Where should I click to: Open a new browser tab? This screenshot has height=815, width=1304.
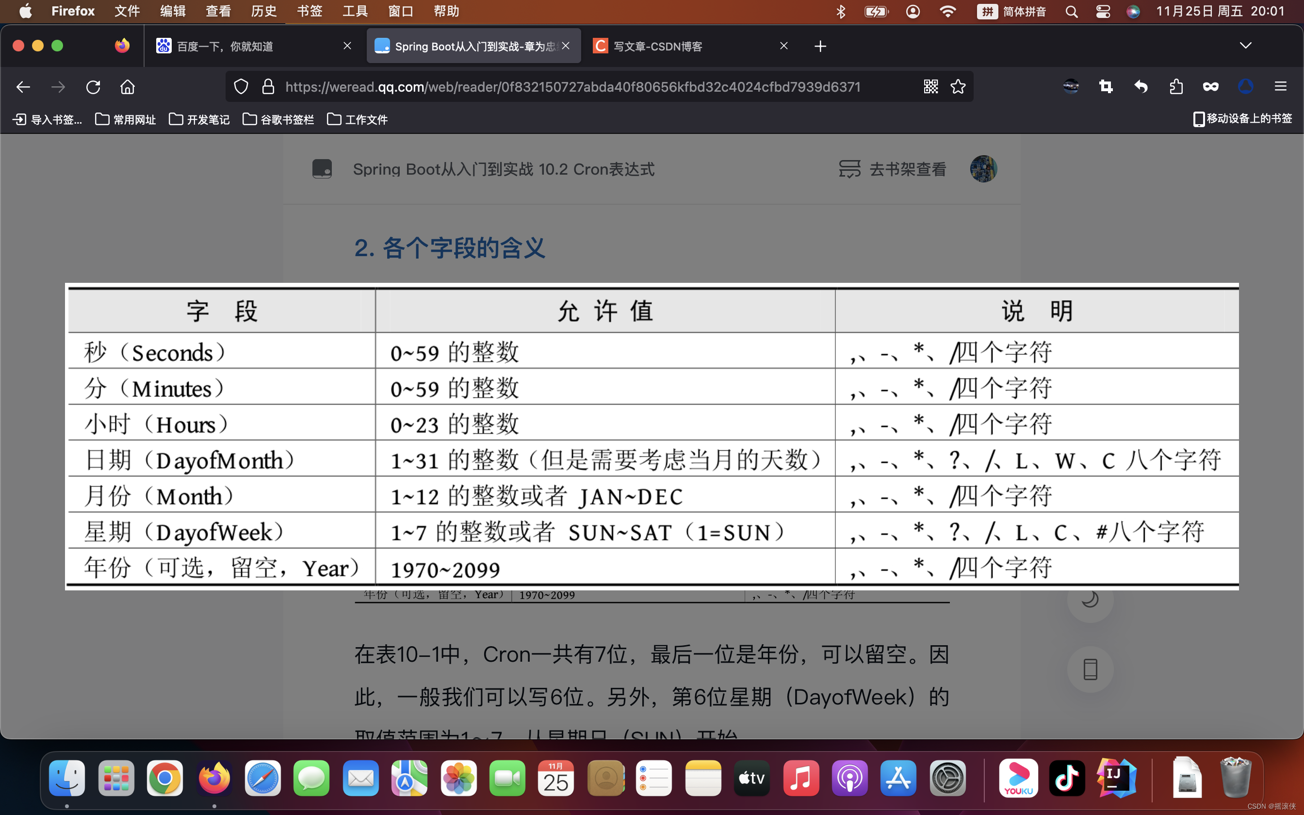pyautogui.click(x=820, y=47)
